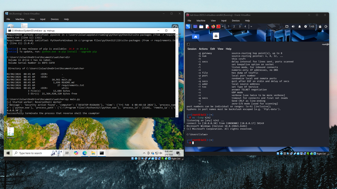Open the View menu of idk VirtualBox window
The height and width of the screenshot is (189, 337).
[32, 19]
